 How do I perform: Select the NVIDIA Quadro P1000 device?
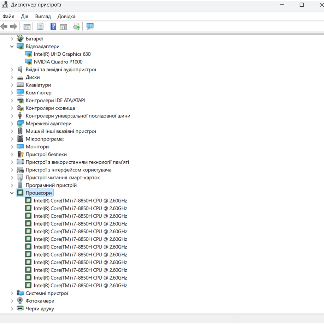[x=58, y=62]
